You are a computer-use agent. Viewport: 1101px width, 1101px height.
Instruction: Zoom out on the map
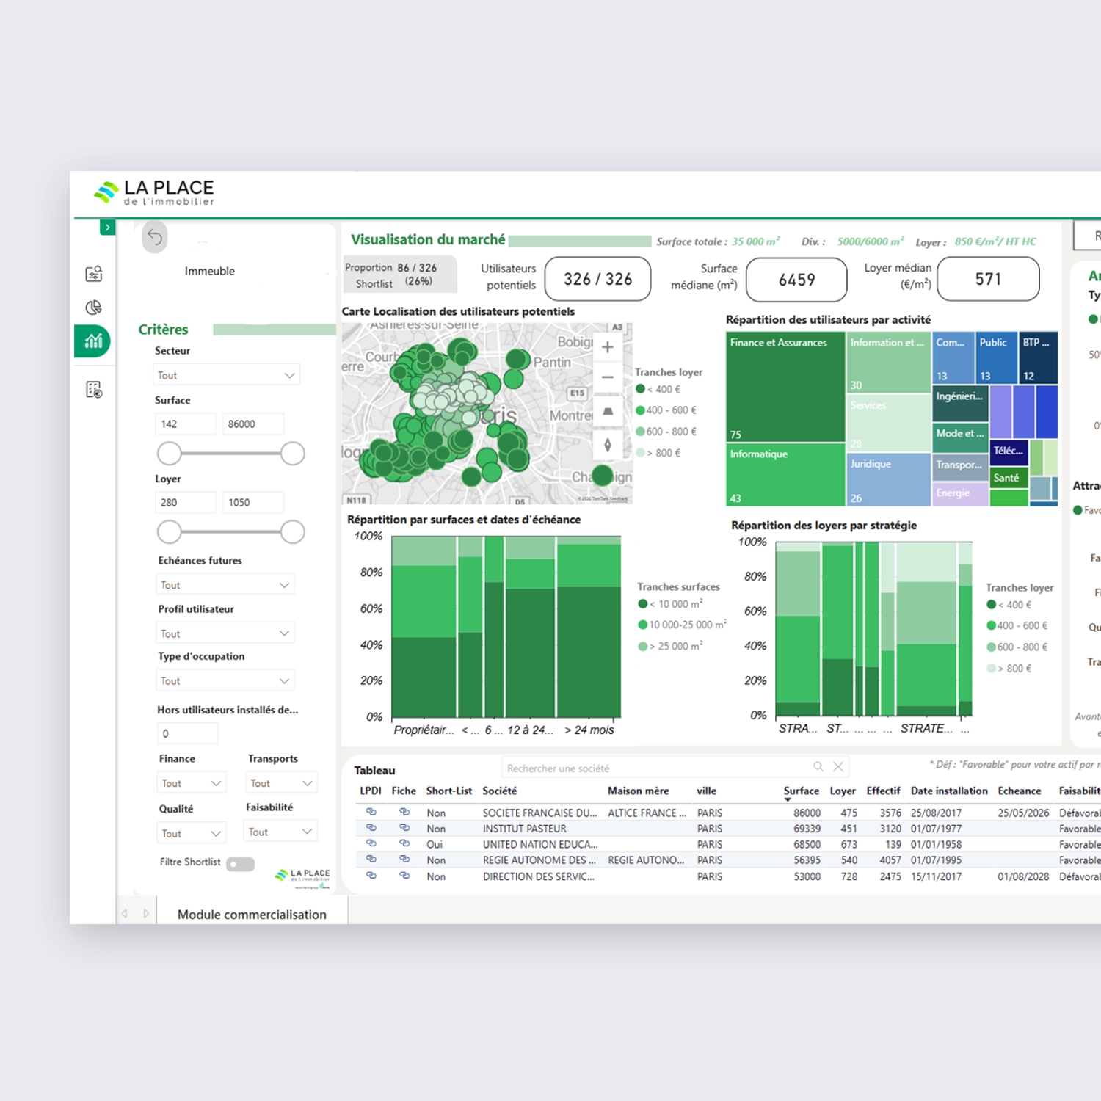[608, 377]
